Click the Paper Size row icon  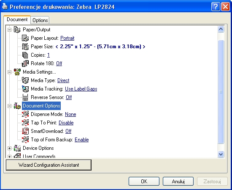(x=25, y=47)
